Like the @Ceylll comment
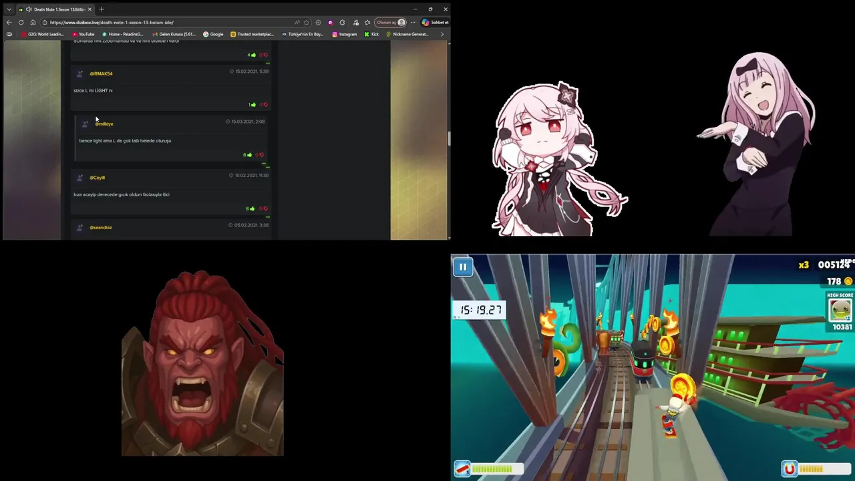 coord(251,208)
